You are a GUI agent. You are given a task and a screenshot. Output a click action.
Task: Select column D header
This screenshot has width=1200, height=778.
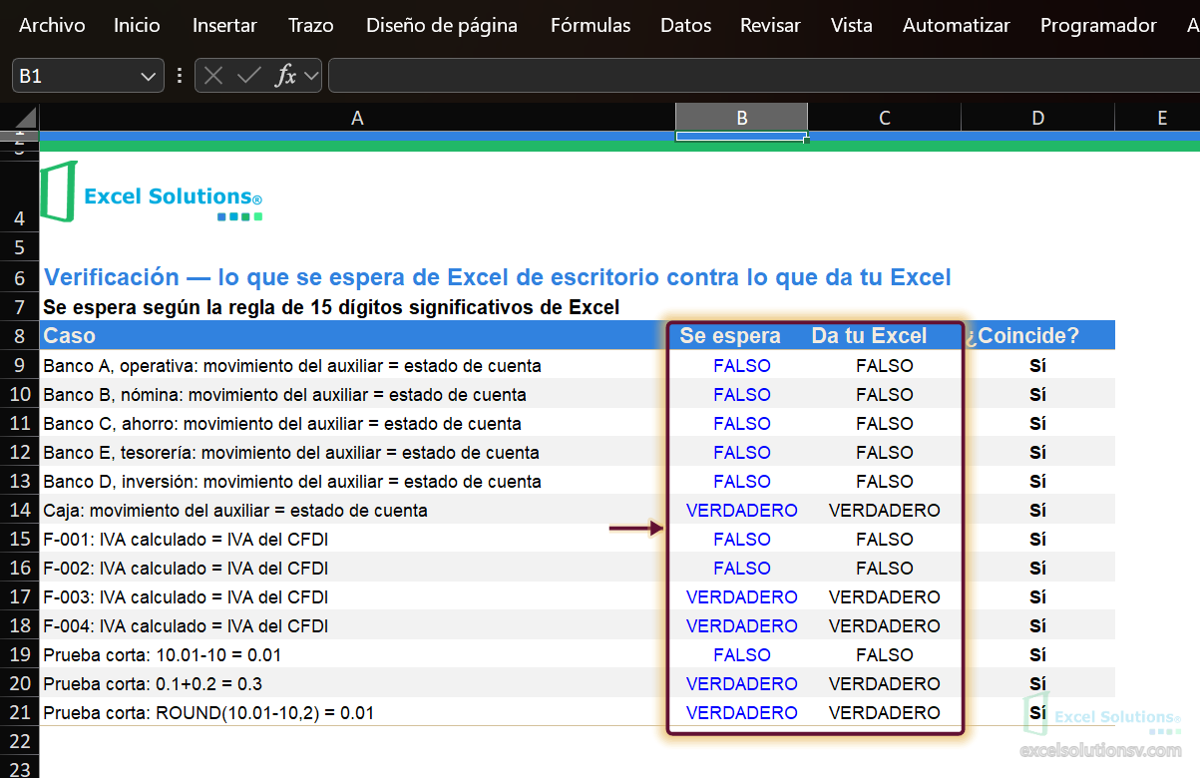pyautogui.click(x=1037, y=118)
